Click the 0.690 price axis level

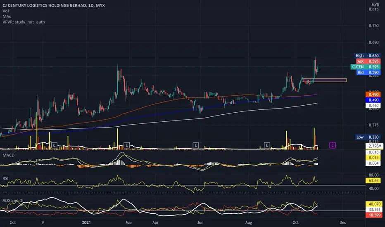pyautogui.click(x=373, y=43)
